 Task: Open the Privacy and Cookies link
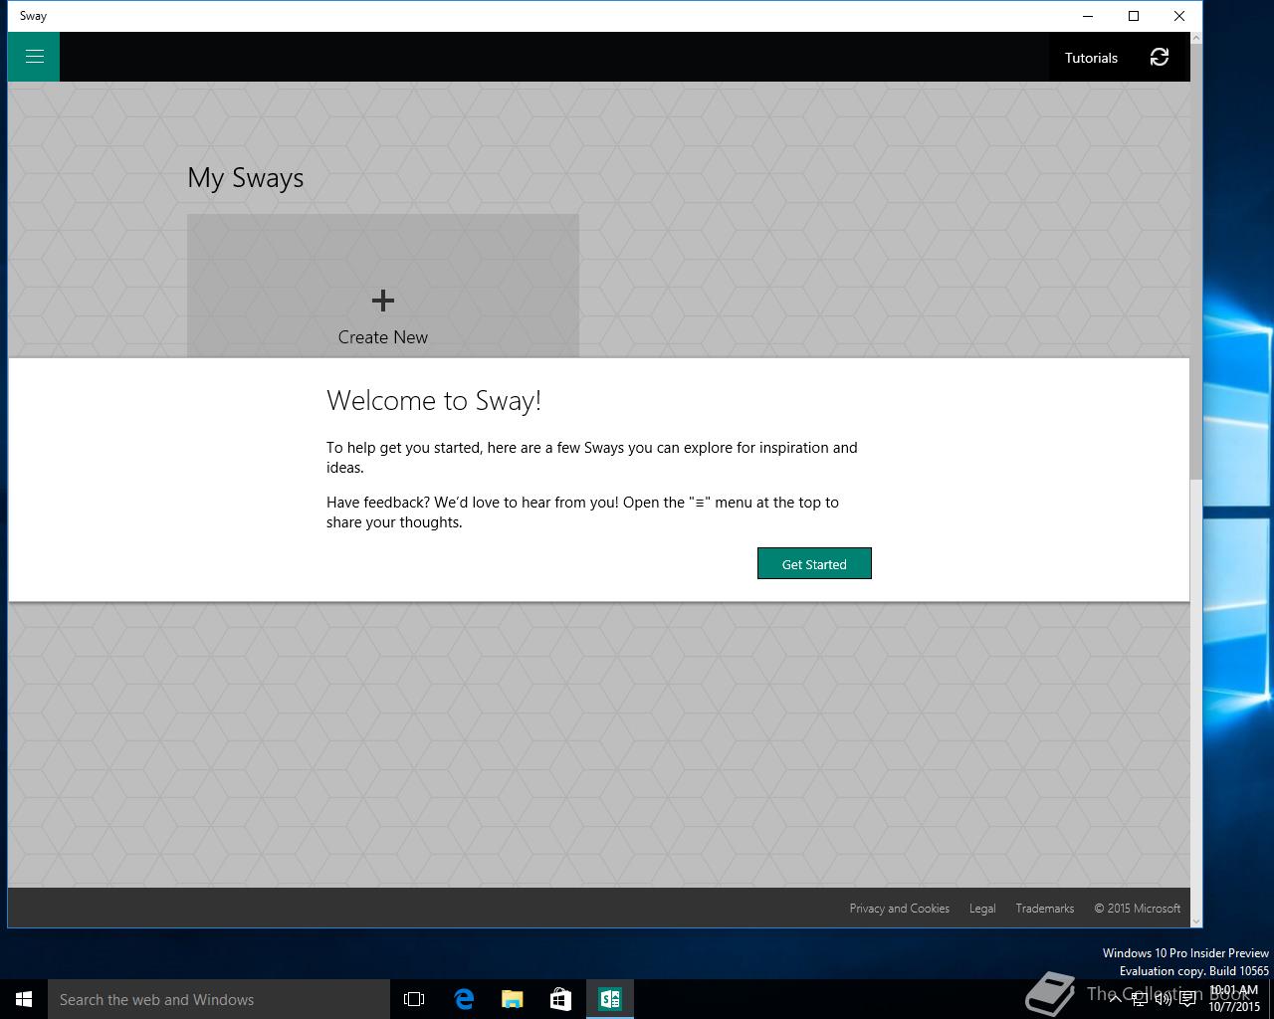point(899,909)
